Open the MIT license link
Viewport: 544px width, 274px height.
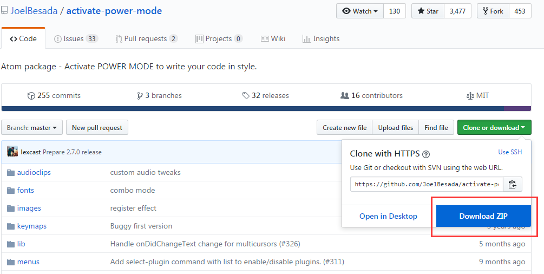tap(478, 95)
